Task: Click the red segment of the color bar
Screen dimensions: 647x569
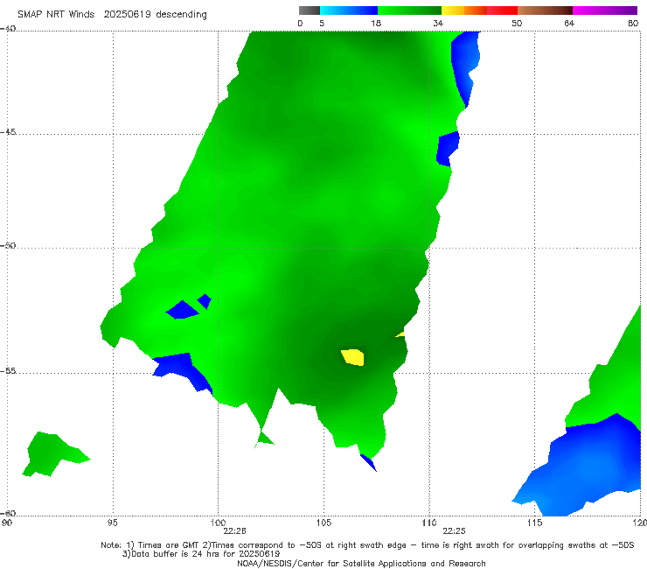Action: click(502, 11)
